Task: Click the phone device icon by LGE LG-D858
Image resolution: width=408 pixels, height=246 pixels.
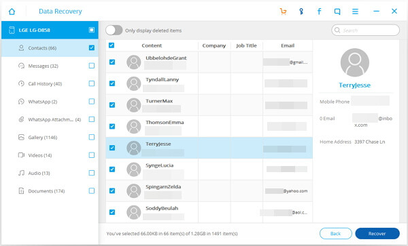Action: coord(12,30)
